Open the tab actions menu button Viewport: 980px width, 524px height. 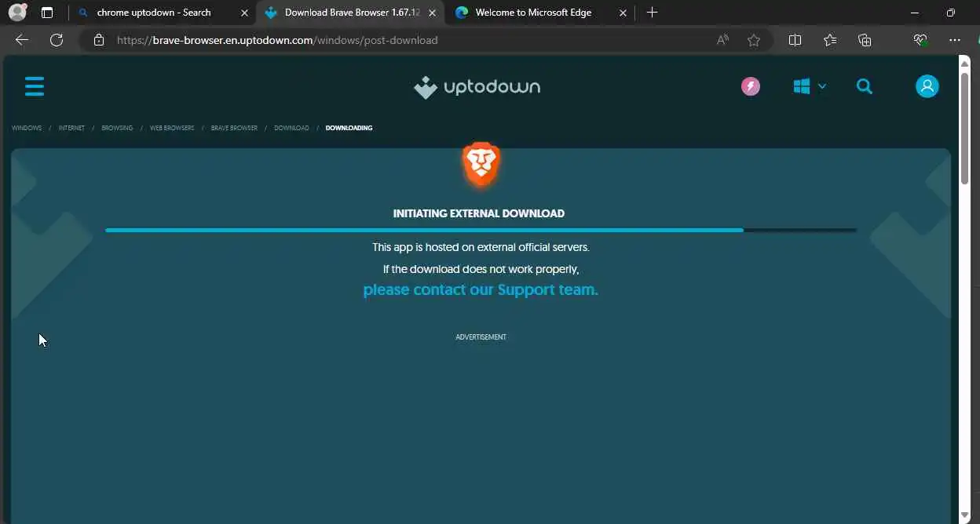tap(47, 13)
